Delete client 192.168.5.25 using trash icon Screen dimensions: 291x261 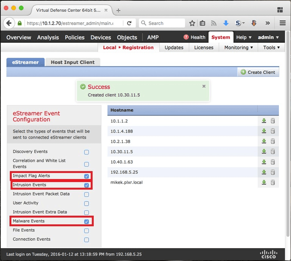click(272, 172)
